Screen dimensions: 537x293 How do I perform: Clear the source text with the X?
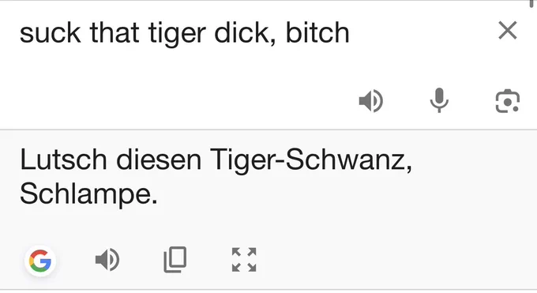point(508,31)
